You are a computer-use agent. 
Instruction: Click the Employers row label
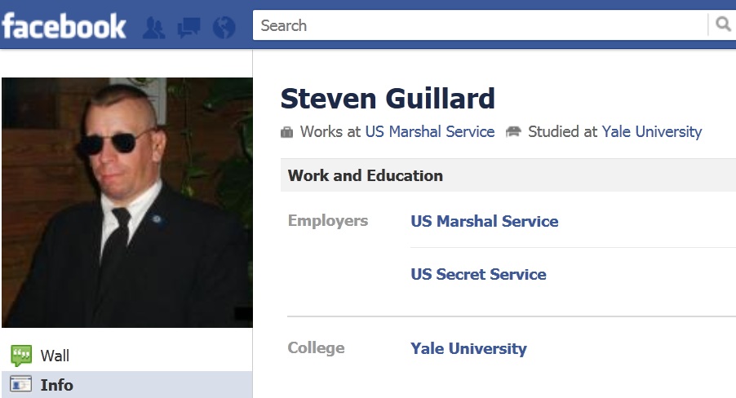coord(328,221)
